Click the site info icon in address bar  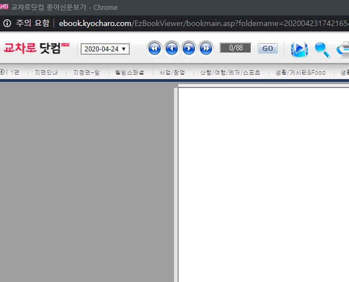[7, 23]
